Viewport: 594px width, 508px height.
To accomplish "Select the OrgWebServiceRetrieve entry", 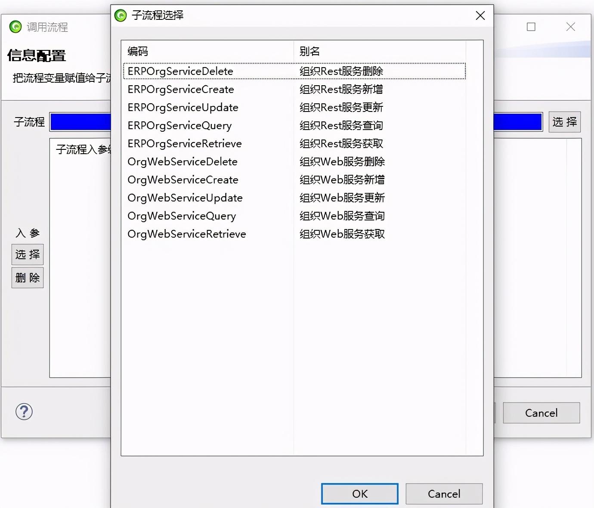I will click(186, 234).
